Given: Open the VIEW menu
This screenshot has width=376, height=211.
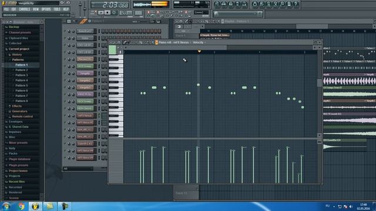Looking at the screenshot, I should [35, 9].
